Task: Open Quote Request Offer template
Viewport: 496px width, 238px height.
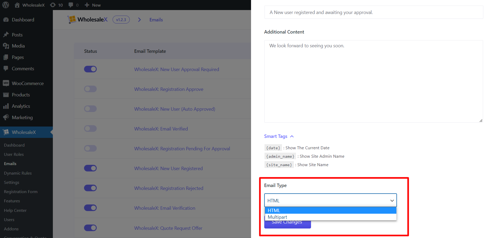Action: pos(168,228)
